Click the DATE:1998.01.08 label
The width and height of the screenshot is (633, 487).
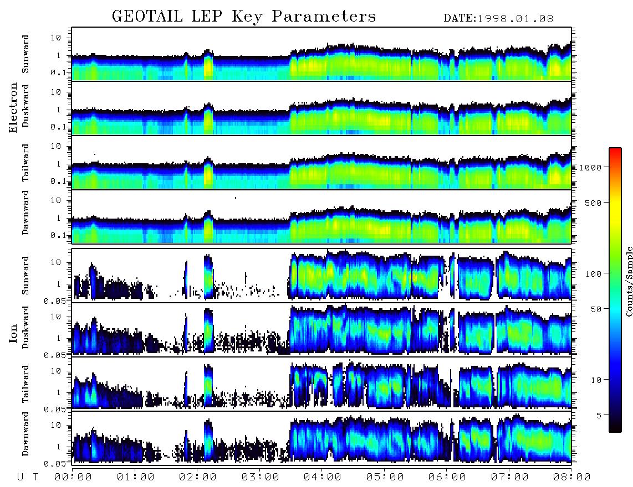498,19
